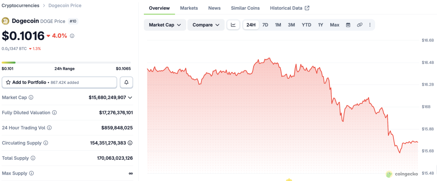Viewport: 437px width, 181px height.
Task: Click the $859,848,025 trading volume value
Action: tap(117, 128)
